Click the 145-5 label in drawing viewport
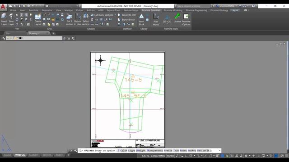 point(133,80)
